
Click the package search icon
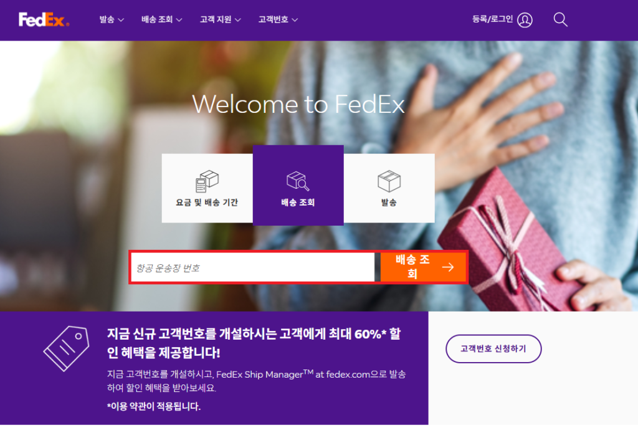tap(298, 181)
